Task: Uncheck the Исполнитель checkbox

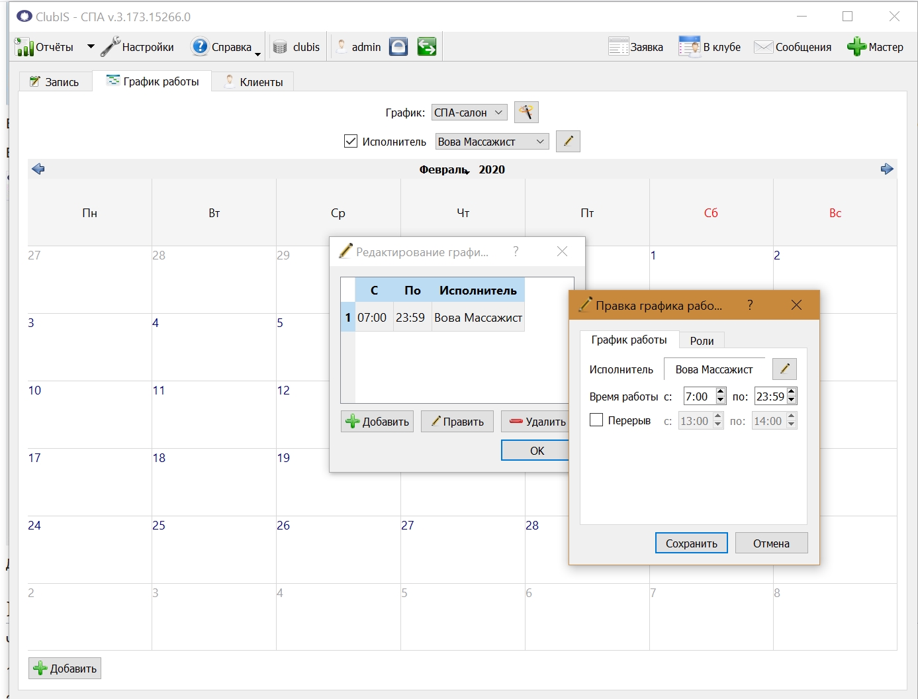Action: (351, 141)
